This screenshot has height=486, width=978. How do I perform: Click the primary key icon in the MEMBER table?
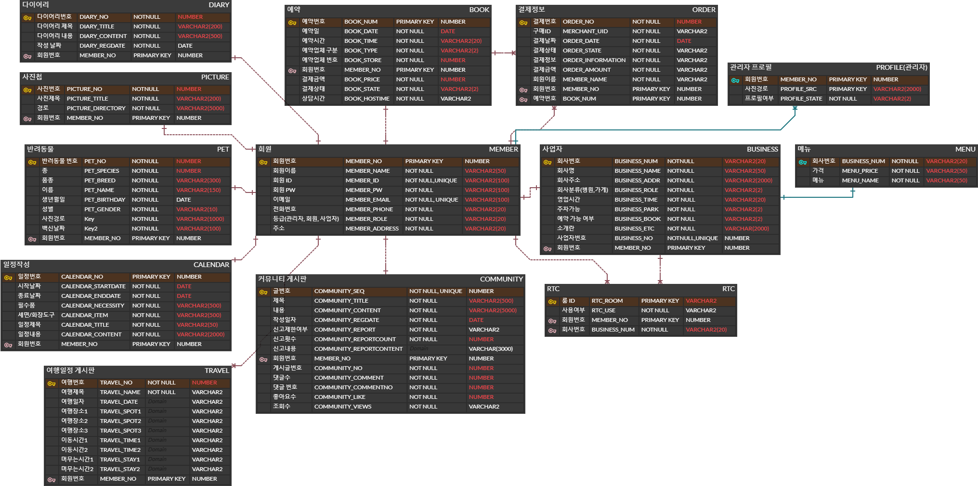263,162
